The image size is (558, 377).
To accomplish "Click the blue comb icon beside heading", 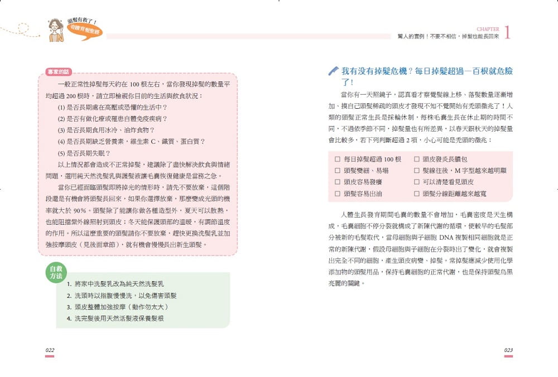I will click(x=334, y=71).
